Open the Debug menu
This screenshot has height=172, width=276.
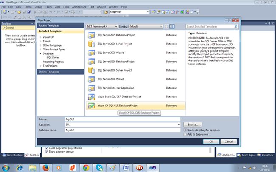[x=38, y=7]
